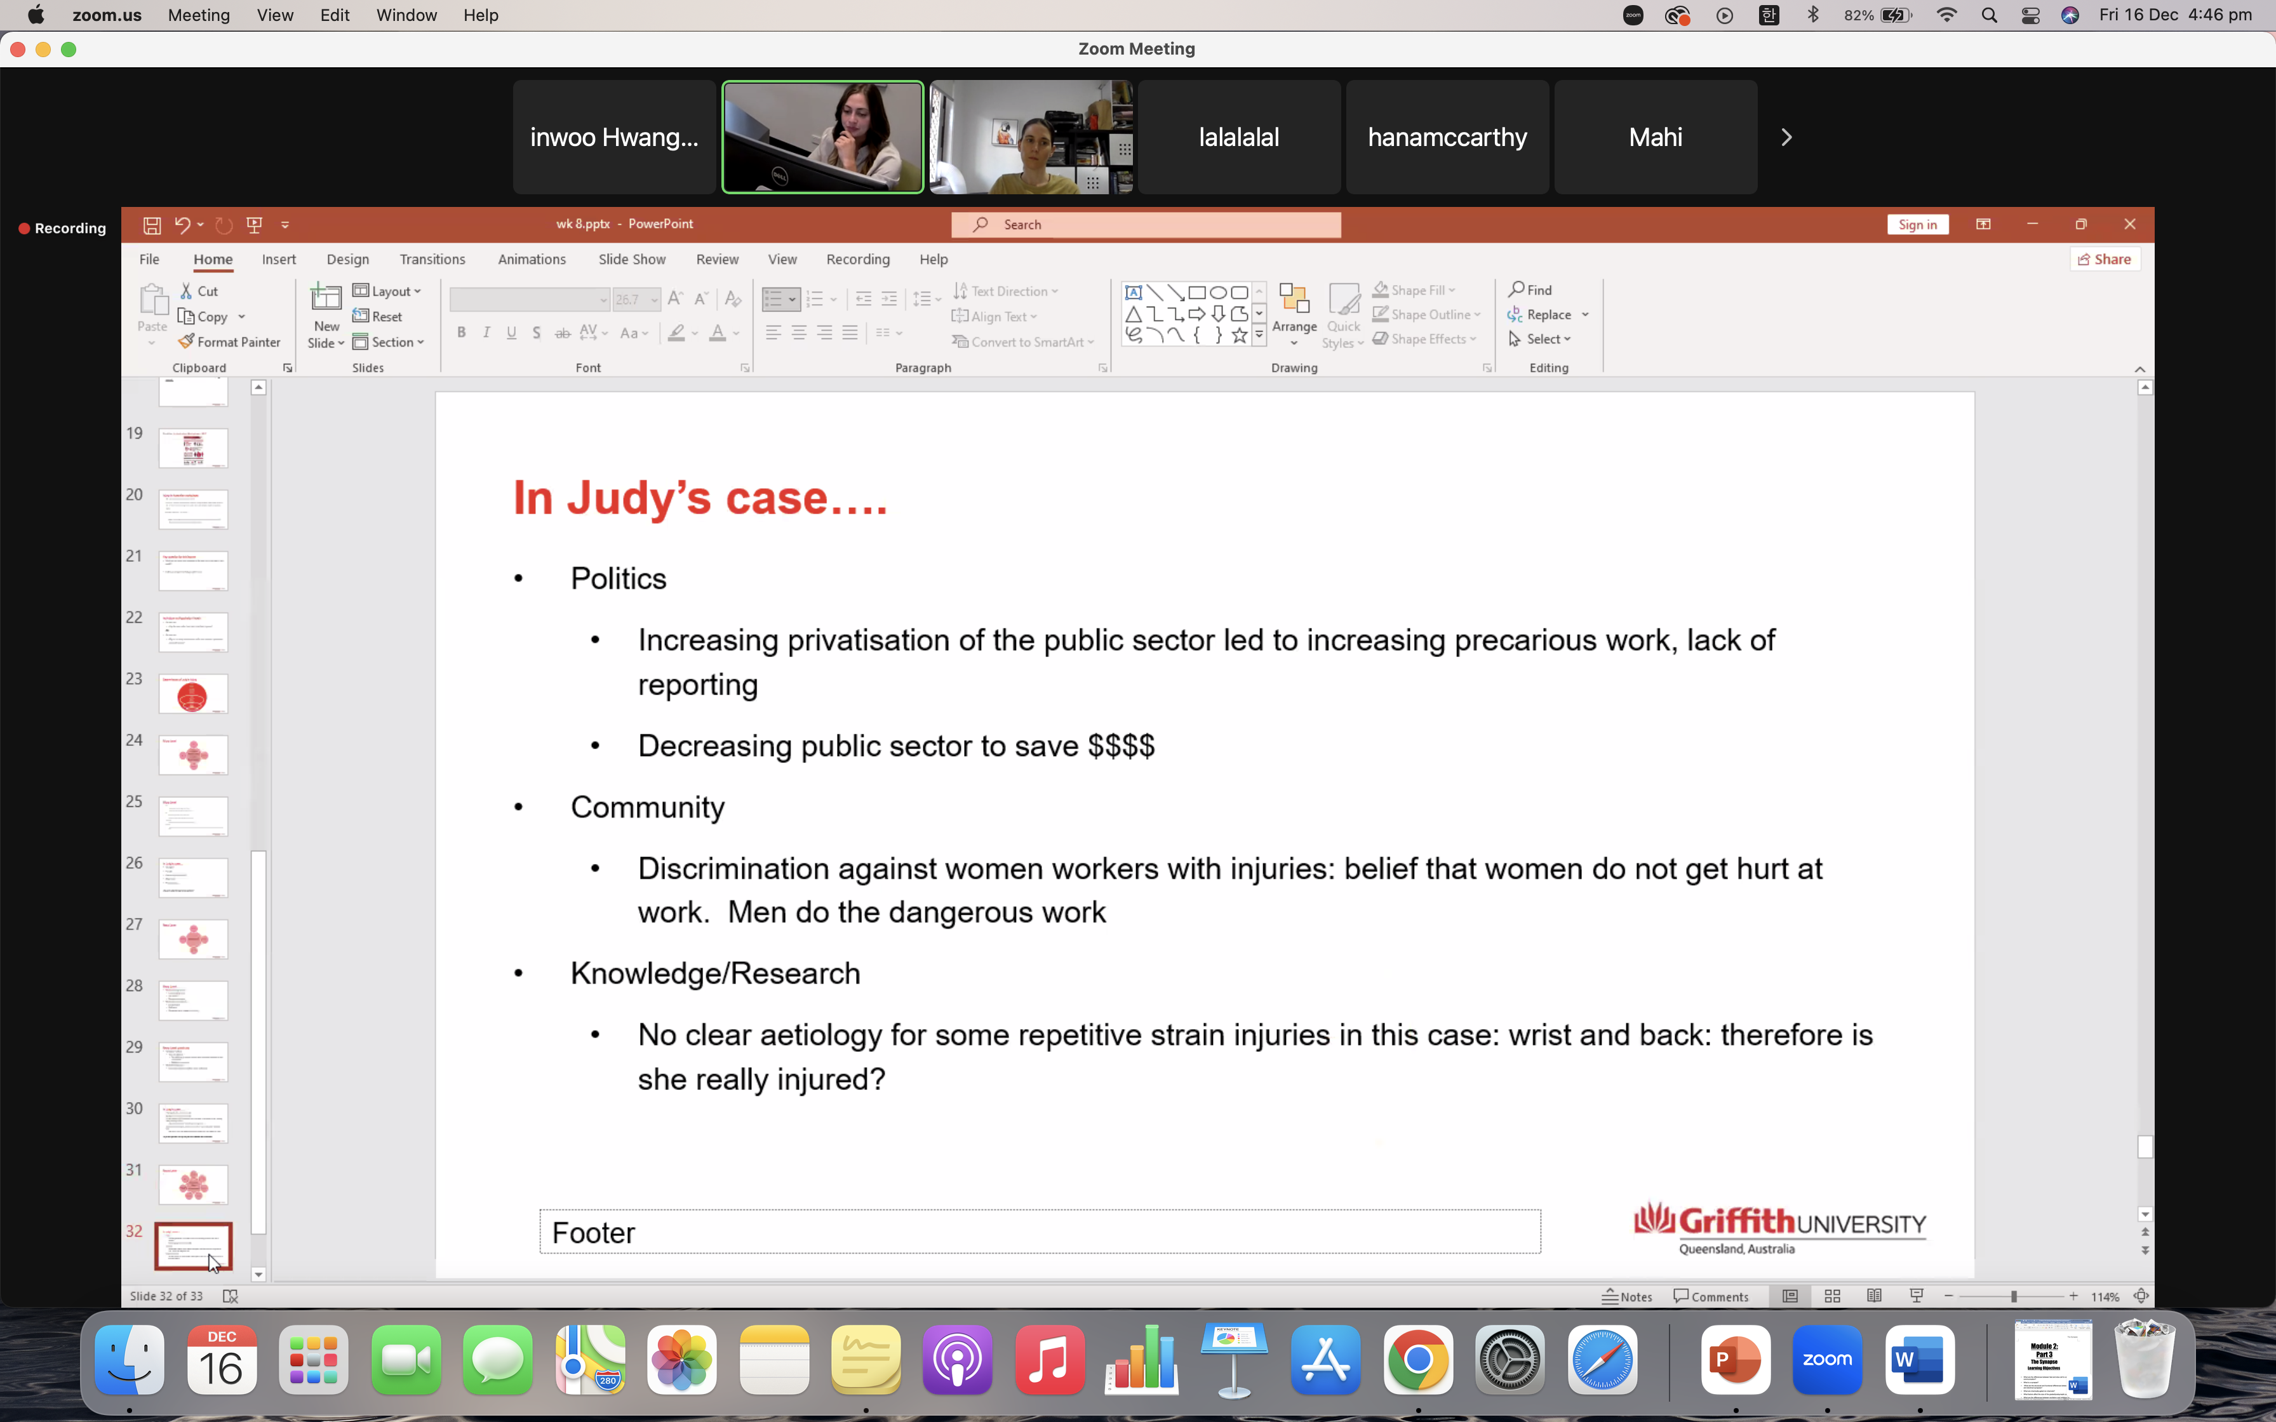This screenshot has width=2276, height=1422.
Task: Click Clear All Formatting icon
Action: pyautogui.click(x=733, y=299)
